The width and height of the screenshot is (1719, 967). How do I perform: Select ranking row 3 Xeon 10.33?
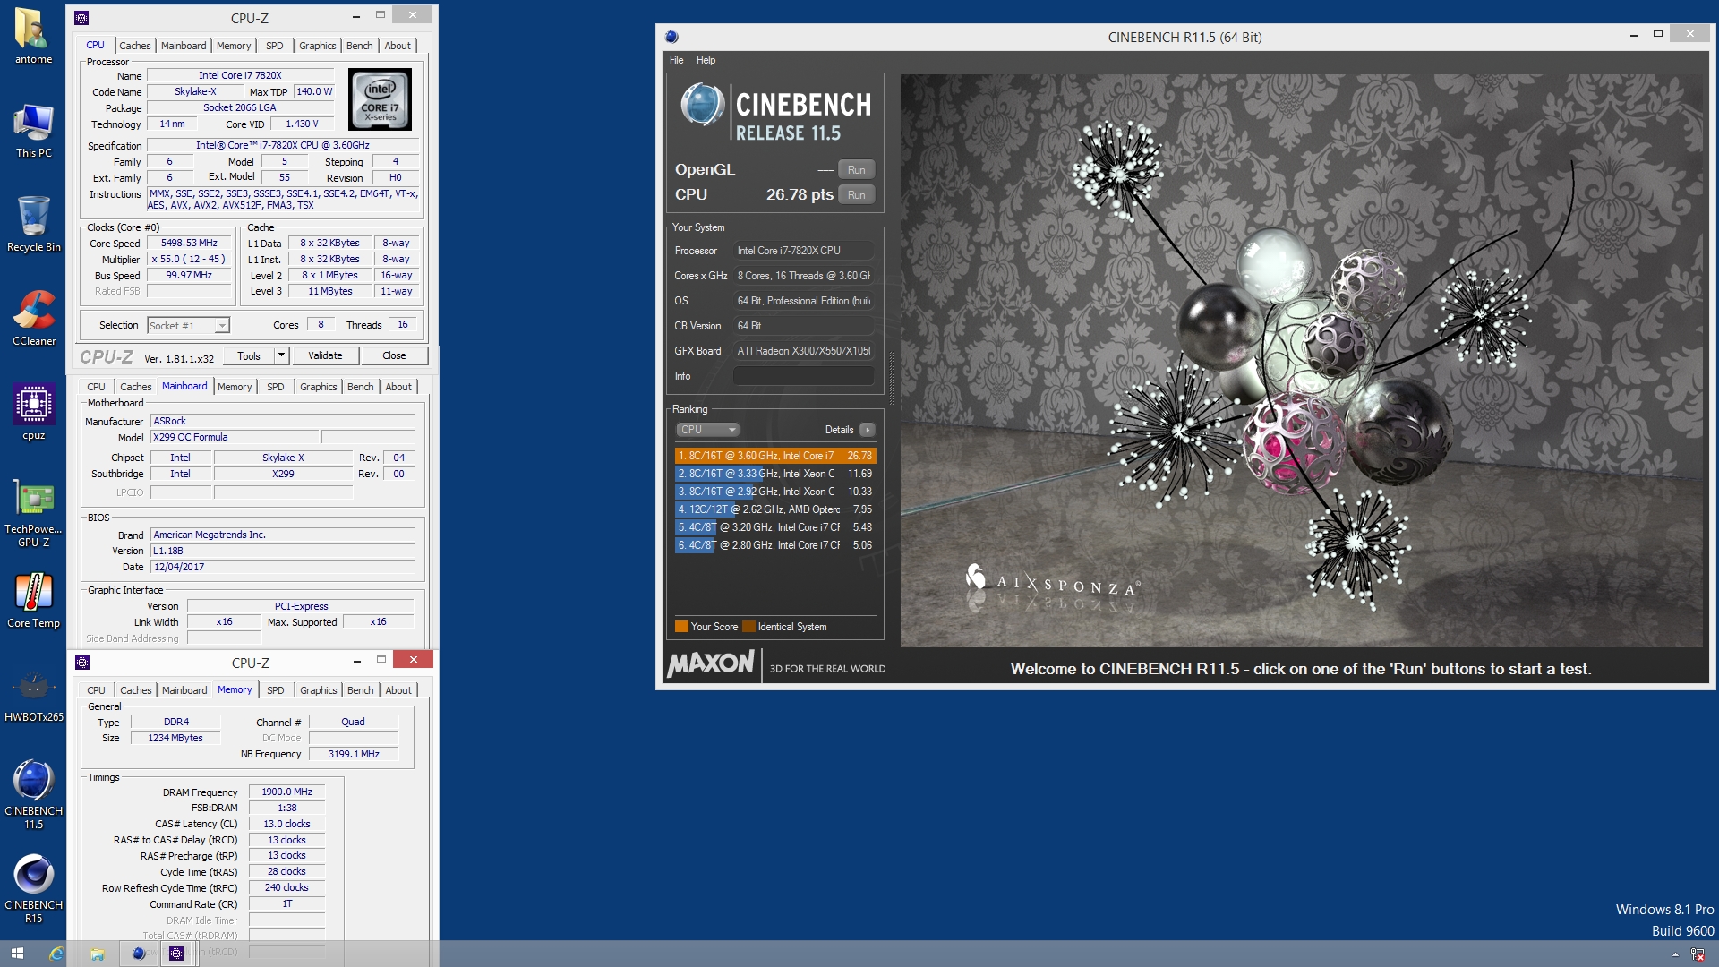click(775, 492)
